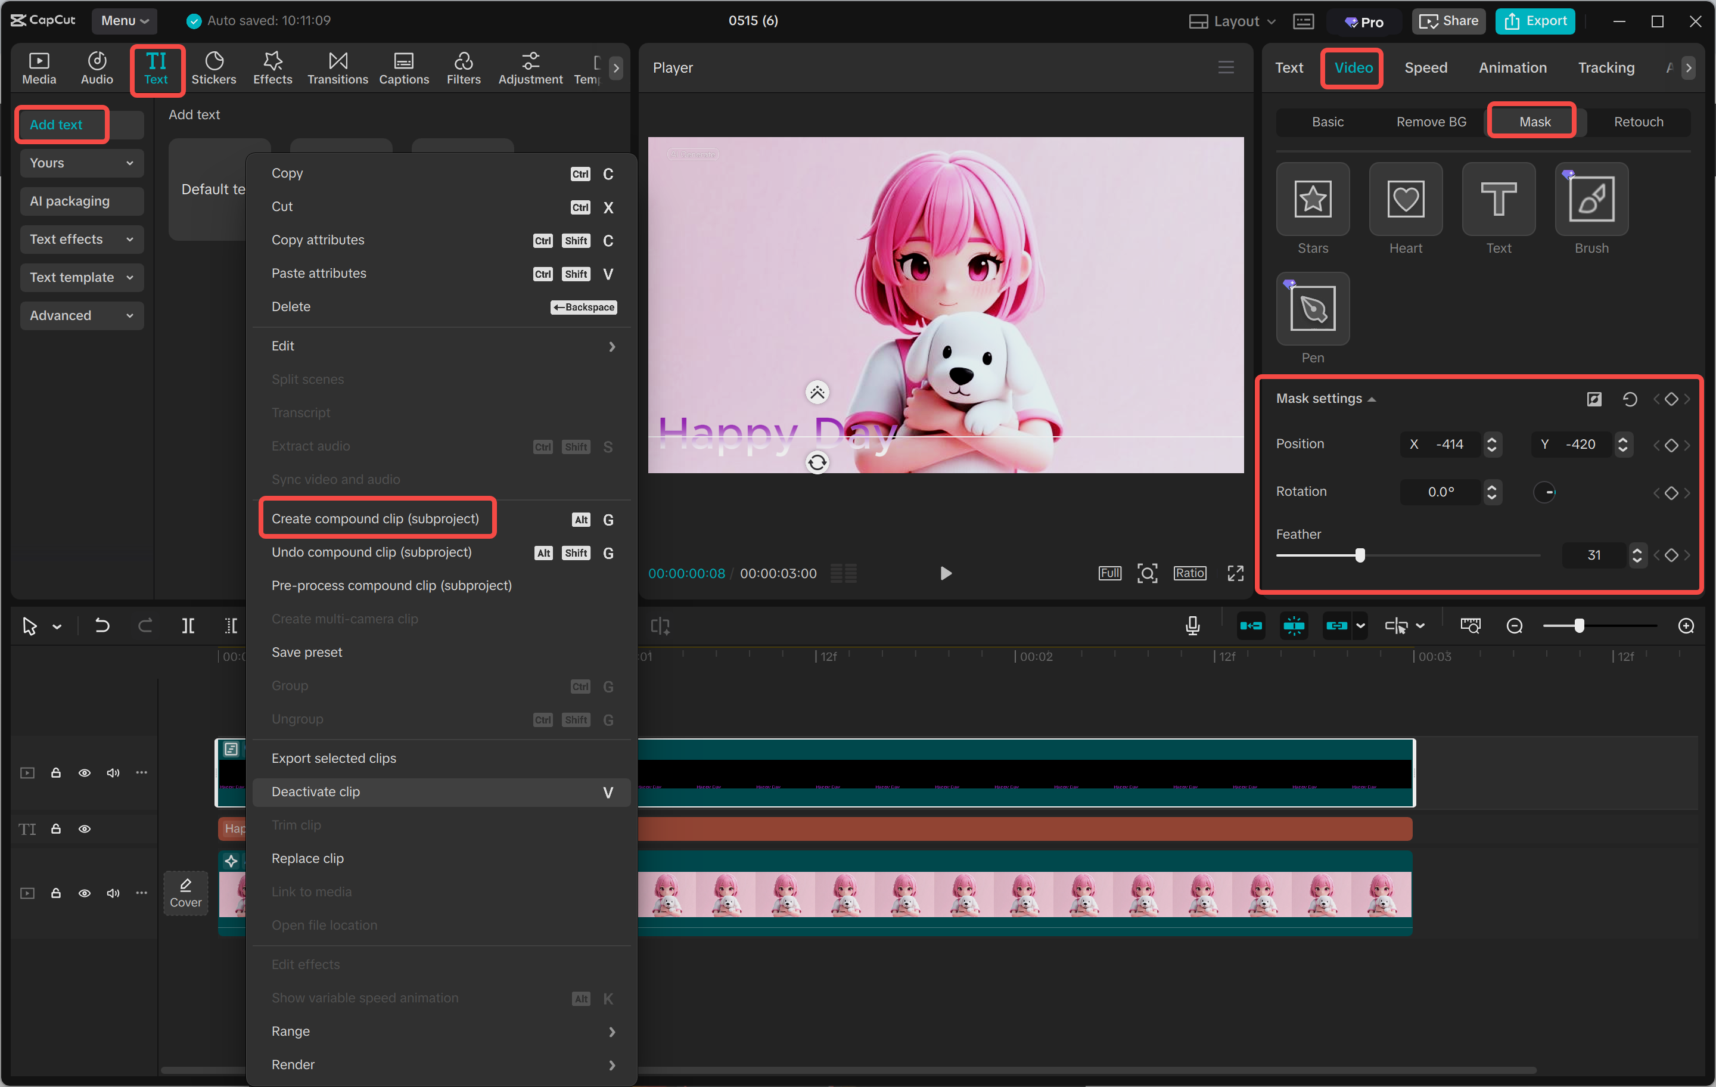Click the Split tool in timeline toolbar
1716x1087 pixels.
point(188,626)
